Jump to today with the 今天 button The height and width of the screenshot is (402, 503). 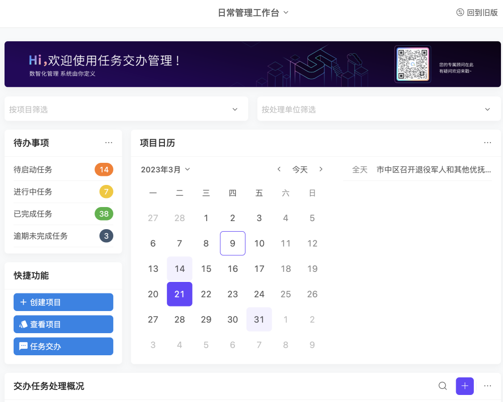(x=300, y=169)
